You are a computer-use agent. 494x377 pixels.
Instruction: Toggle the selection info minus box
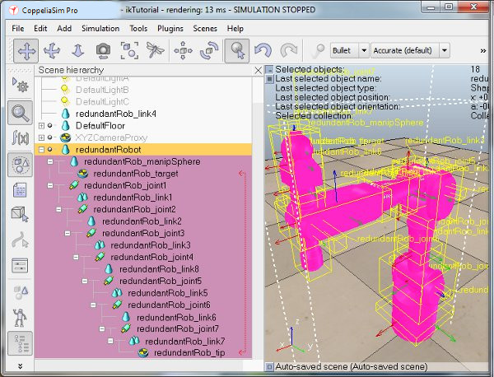click(269, 69)
